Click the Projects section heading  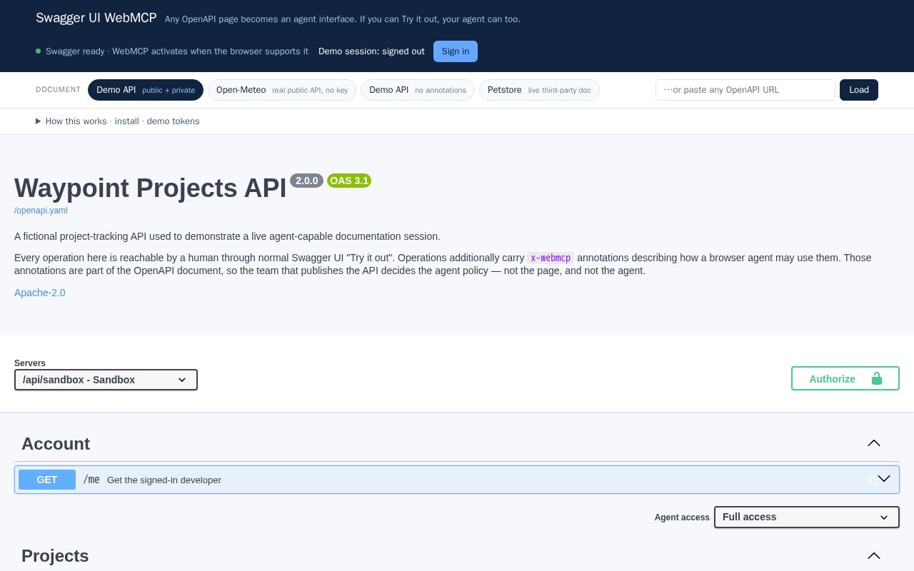[x=55, y=556]
